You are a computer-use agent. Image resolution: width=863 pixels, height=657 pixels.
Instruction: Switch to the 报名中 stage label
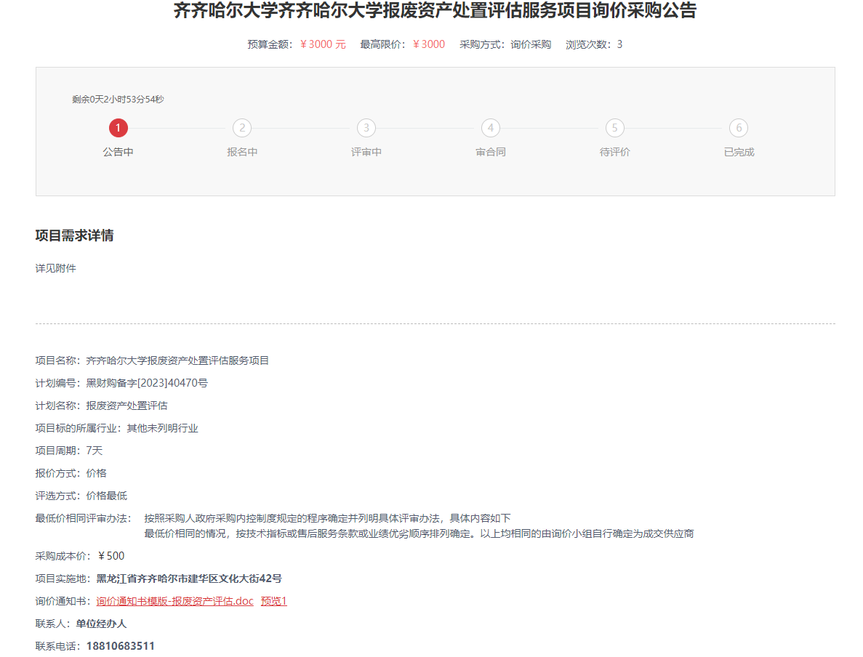(x=242, y=153)
